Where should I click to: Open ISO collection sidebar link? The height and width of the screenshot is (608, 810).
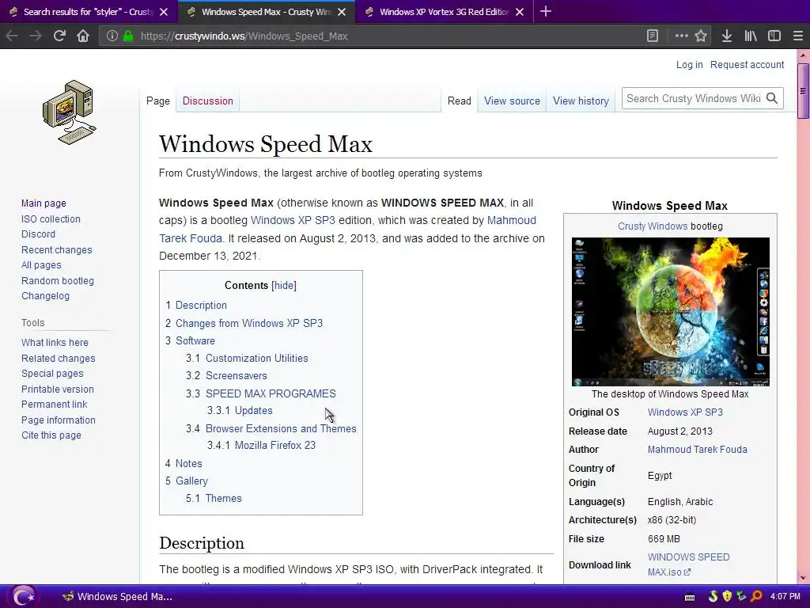(51, 218)
